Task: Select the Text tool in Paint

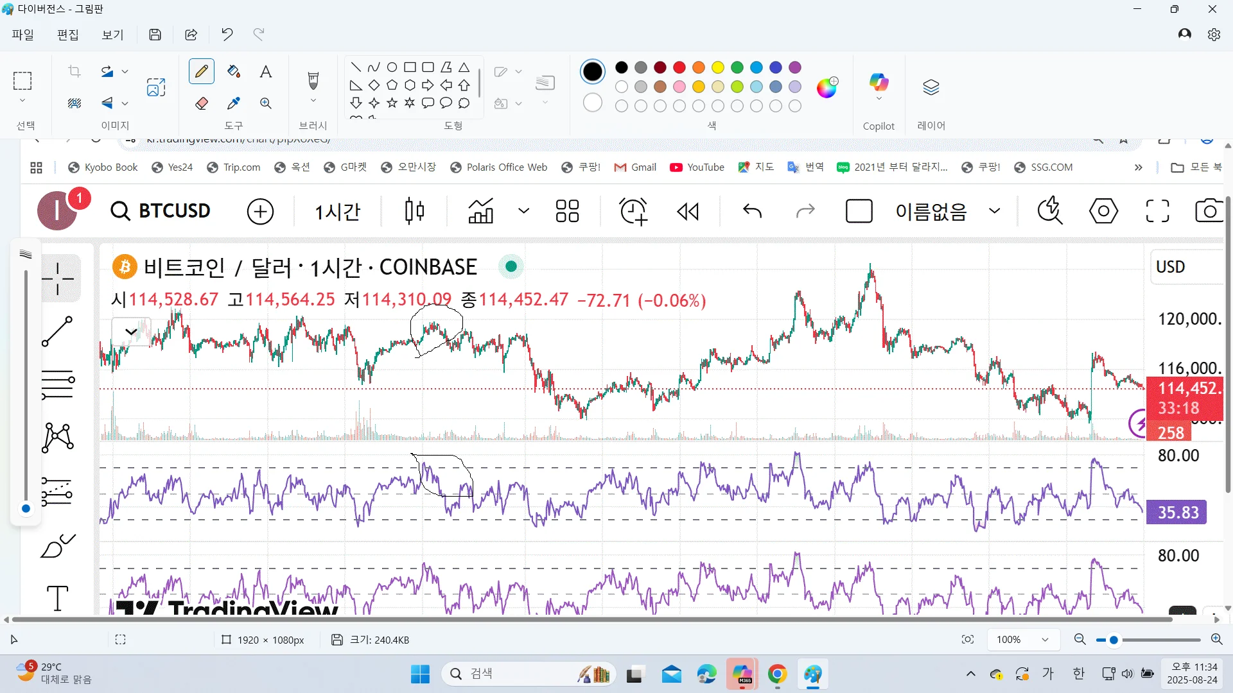Action: [265, 72]
